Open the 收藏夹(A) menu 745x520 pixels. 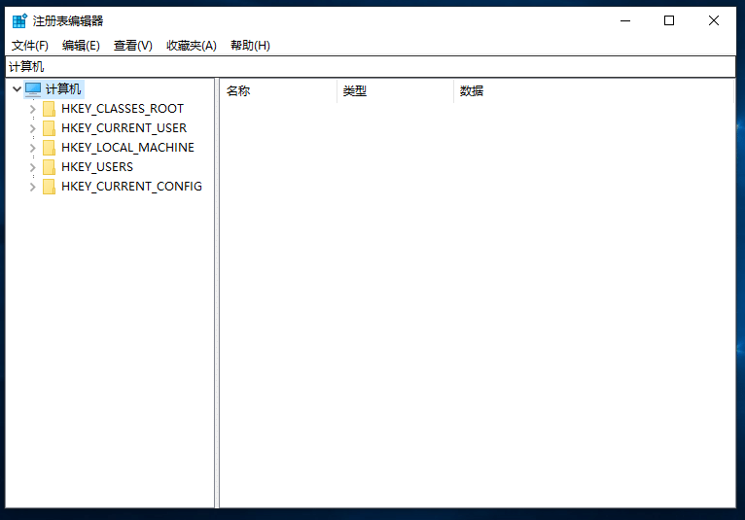click(x=191, y=46)
